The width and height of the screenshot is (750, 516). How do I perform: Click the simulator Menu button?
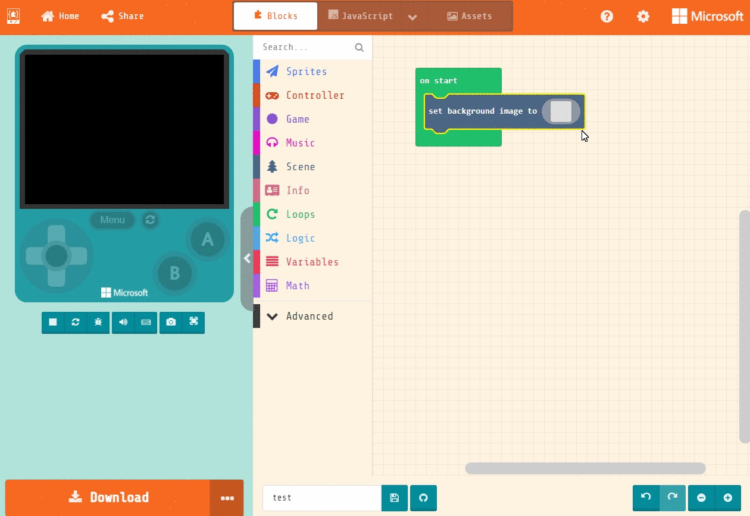(x=112, y=220)
